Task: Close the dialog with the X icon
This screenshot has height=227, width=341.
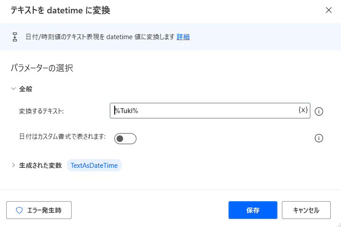Action: click(329, 10)
